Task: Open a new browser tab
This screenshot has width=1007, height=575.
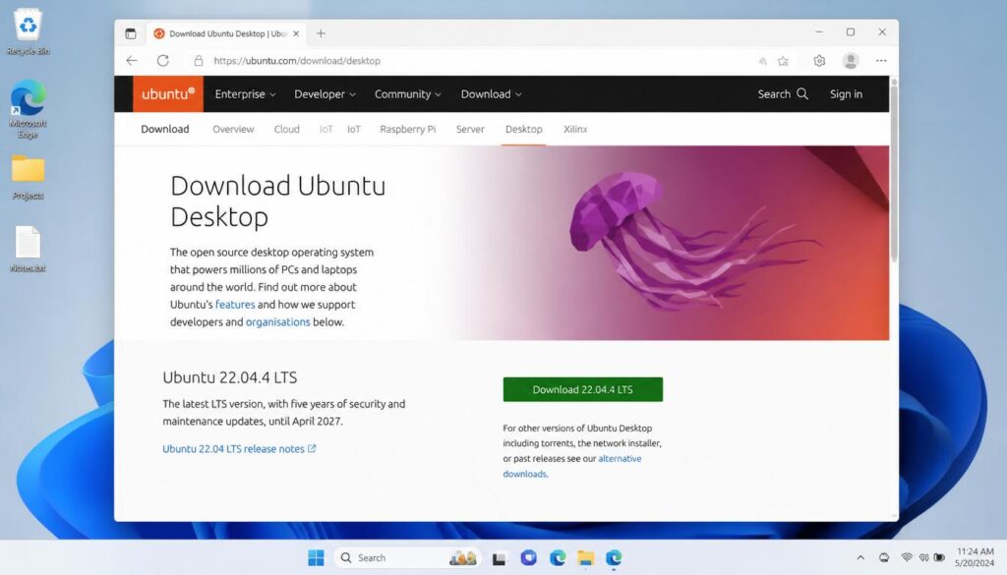Action: click(321, 33)
